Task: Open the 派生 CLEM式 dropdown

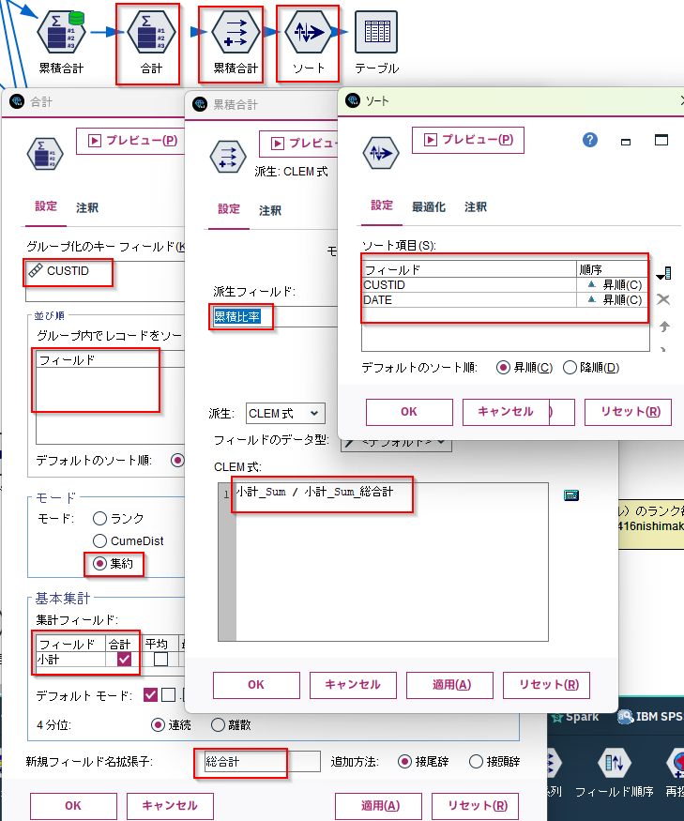Action: coord(285,414)
